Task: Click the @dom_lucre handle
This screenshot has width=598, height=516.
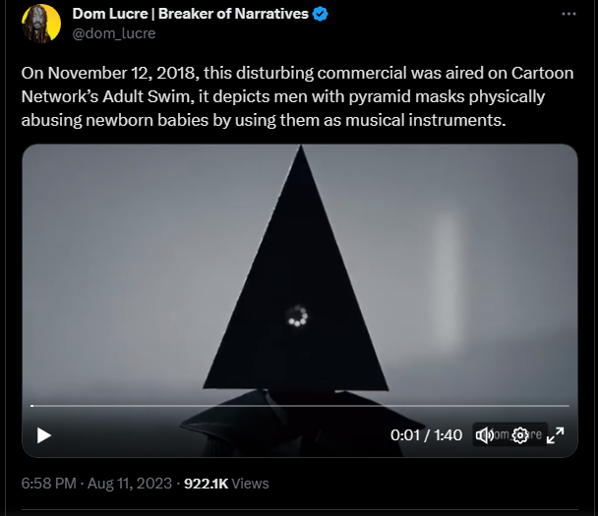Action: coord(114,33)
